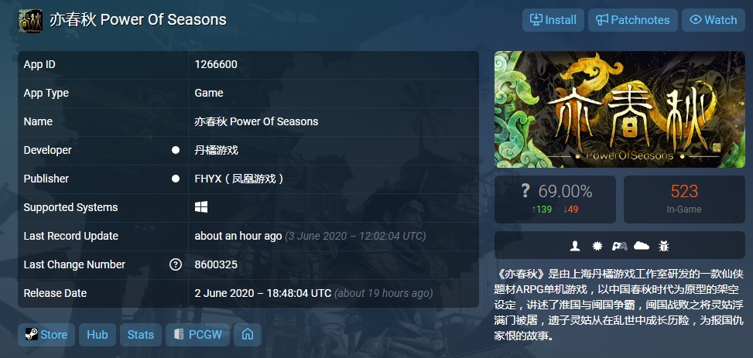Click the white dot beside Developer
Image resolution: width=753 pixels, height=358 pixels.
coord(176,150)
